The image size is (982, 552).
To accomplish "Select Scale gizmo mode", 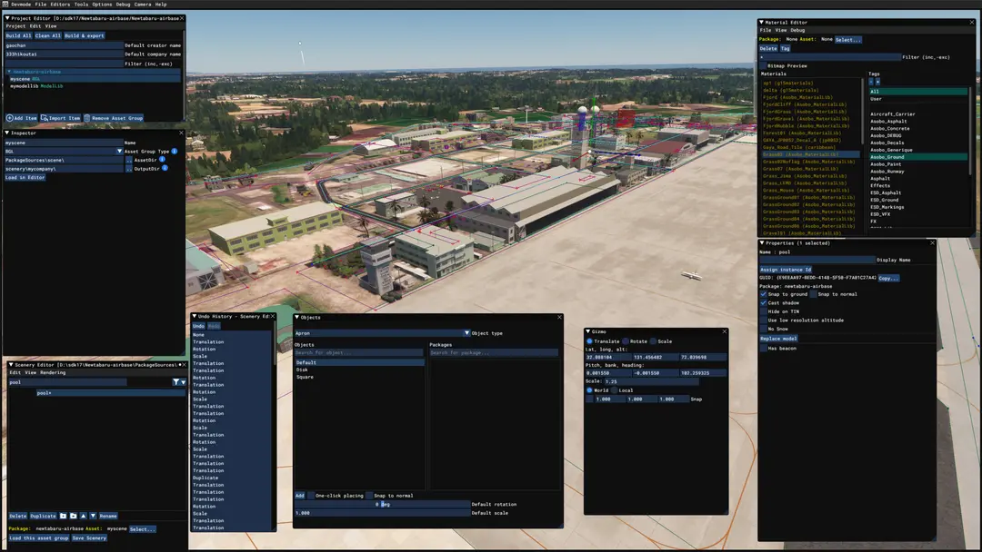I will point(653,341).
